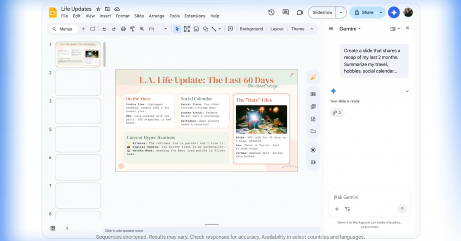Open the Gemini title dropdown
This screenshot has width=461, height=241.
[350, 29]
